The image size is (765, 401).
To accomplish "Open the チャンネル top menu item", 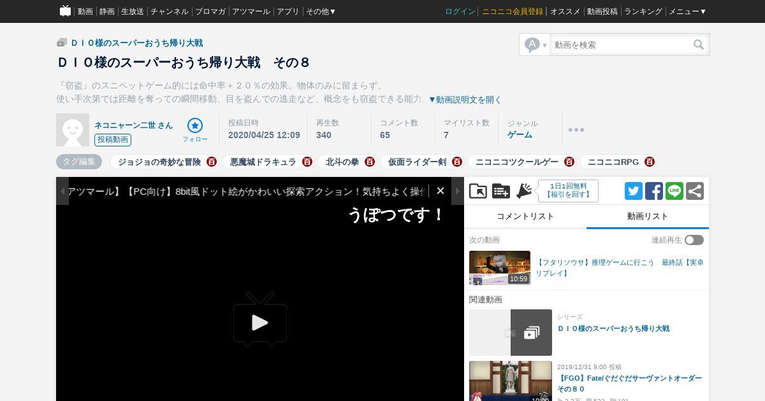I will [170, 11].
